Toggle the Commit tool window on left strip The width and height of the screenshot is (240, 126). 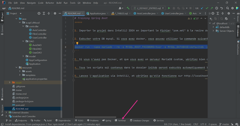(x=2, y=30)
